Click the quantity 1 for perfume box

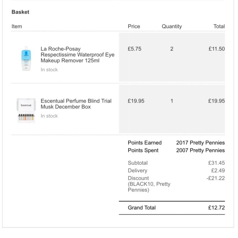coord(172,101)
